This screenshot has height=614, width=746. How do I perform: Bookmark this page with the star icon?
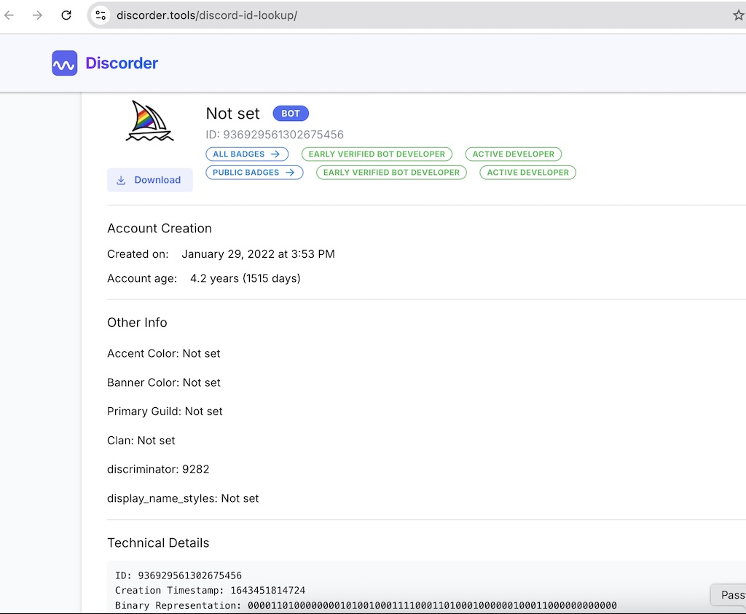click(738, 15)
